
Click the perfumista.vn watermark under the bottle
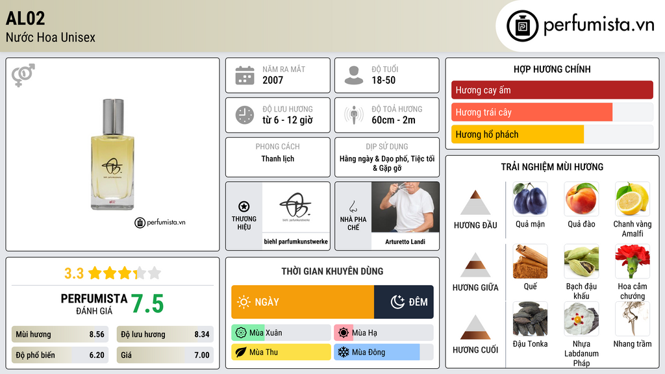tap(160, 223)
